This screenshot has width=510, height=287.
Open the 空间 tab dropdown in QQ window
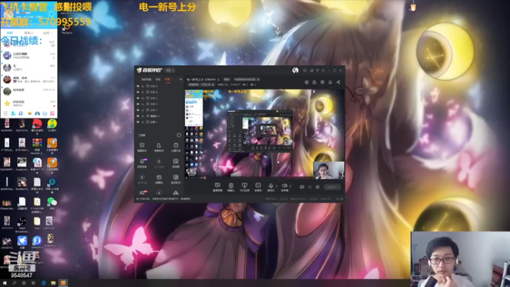coord(47,33)
